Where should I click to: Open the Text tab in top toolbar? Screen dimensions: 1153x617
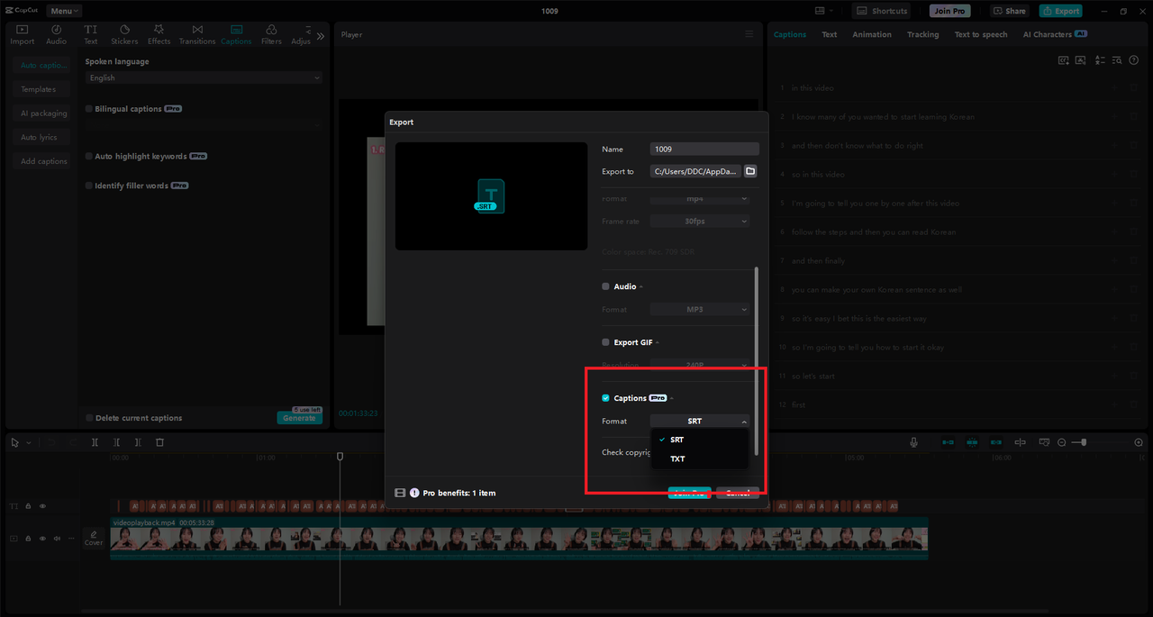(91, 34)
